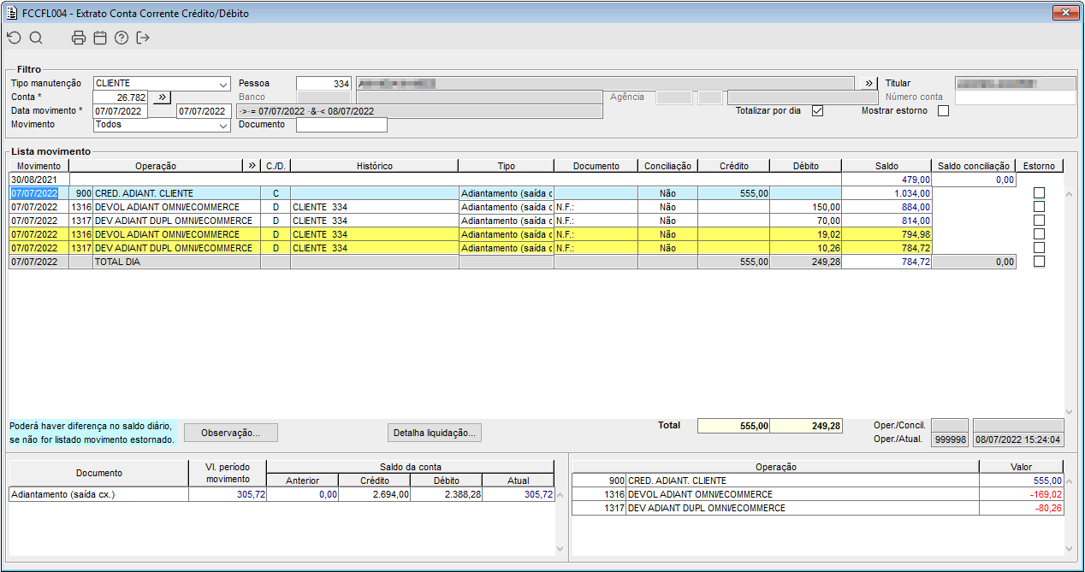Image resolution: width=1085 pixels, height=572 pixels.
Task: Click the Documento filter input field
Action: pyautogui.click(x=341, y=125)
